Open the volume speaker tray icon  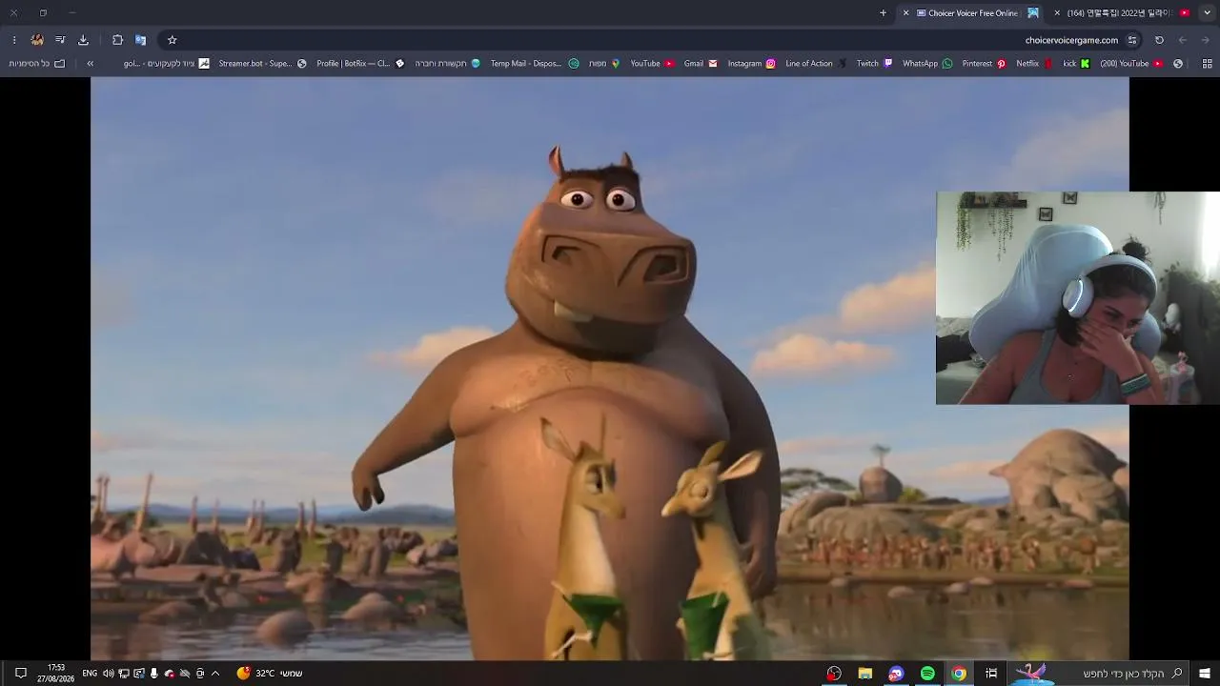(x=108, y=674)
